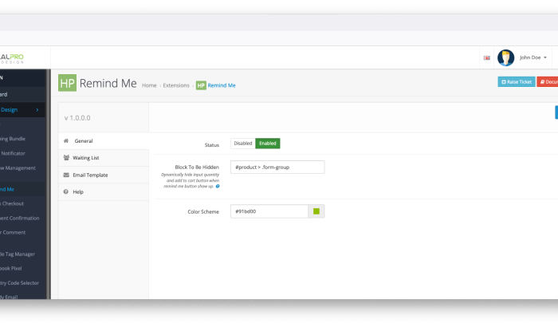Go to Extensions breadcrumb
The width and height of the screenshot is (558, 327).
pos(176,85)
